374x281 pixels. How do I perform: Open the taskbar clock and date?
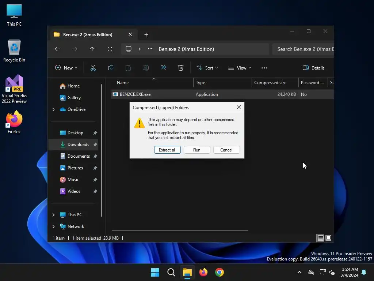350,272
